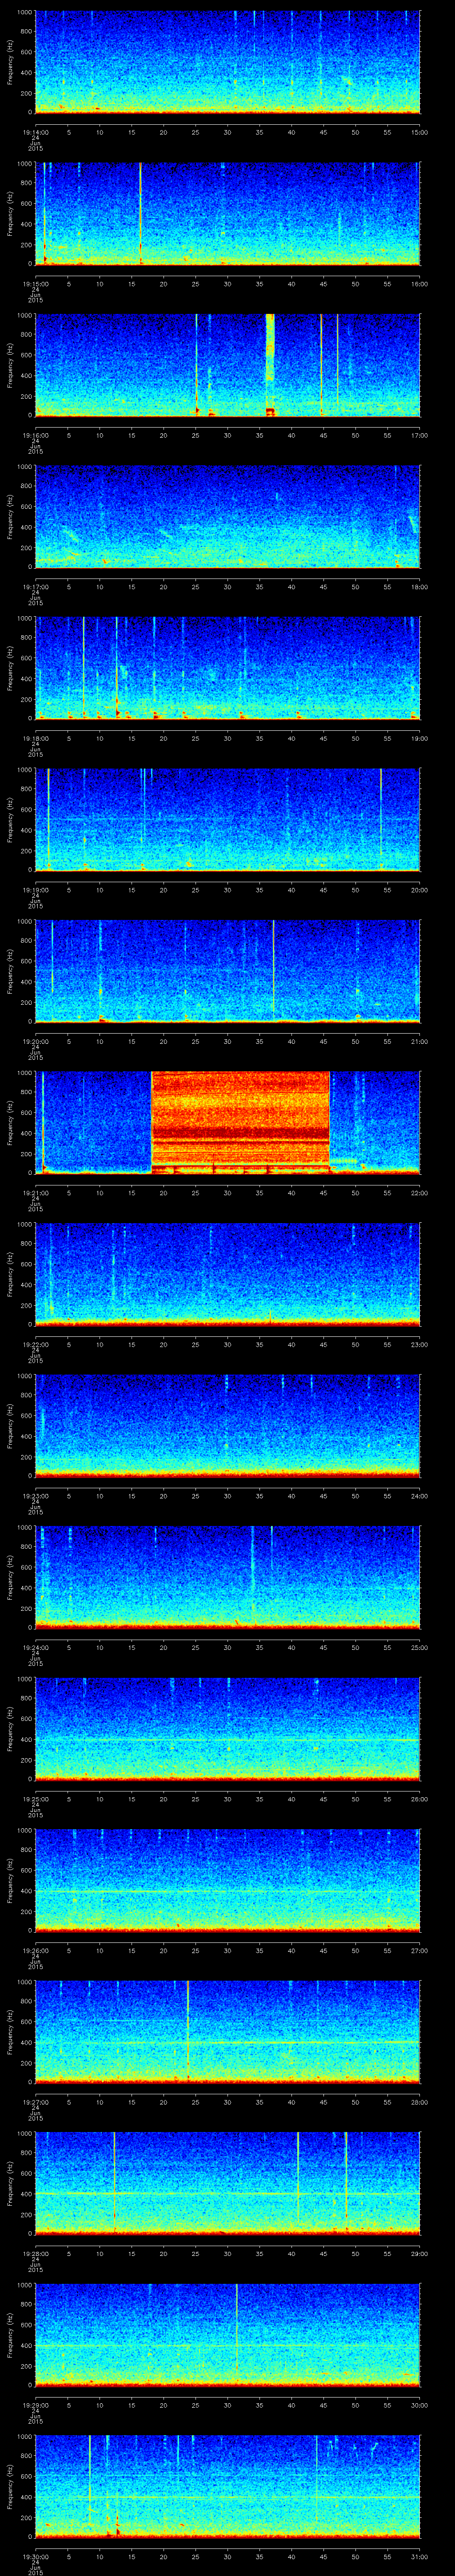Click the '19:18:00' start time label

pyautogui.click(x=35, y=738)
